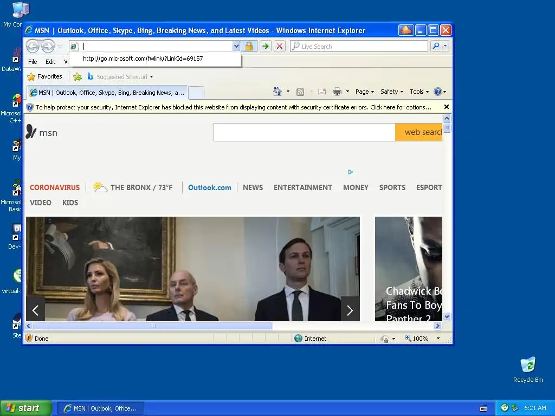Expand the Home button dropdown arrow

[x=288, y=92]
